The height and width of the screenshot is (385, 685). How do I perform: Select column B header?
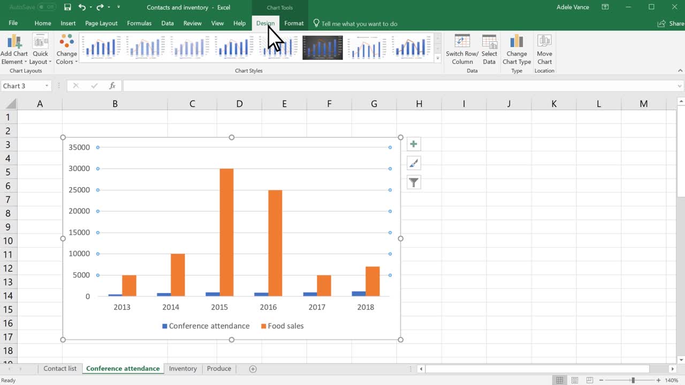coord(115,104)
